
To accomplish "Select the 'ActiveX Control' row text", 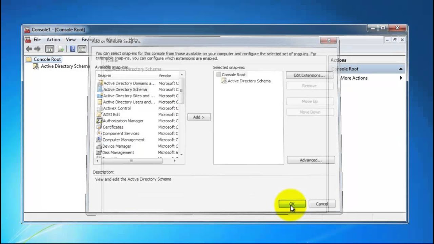I will tap(117, 108).
